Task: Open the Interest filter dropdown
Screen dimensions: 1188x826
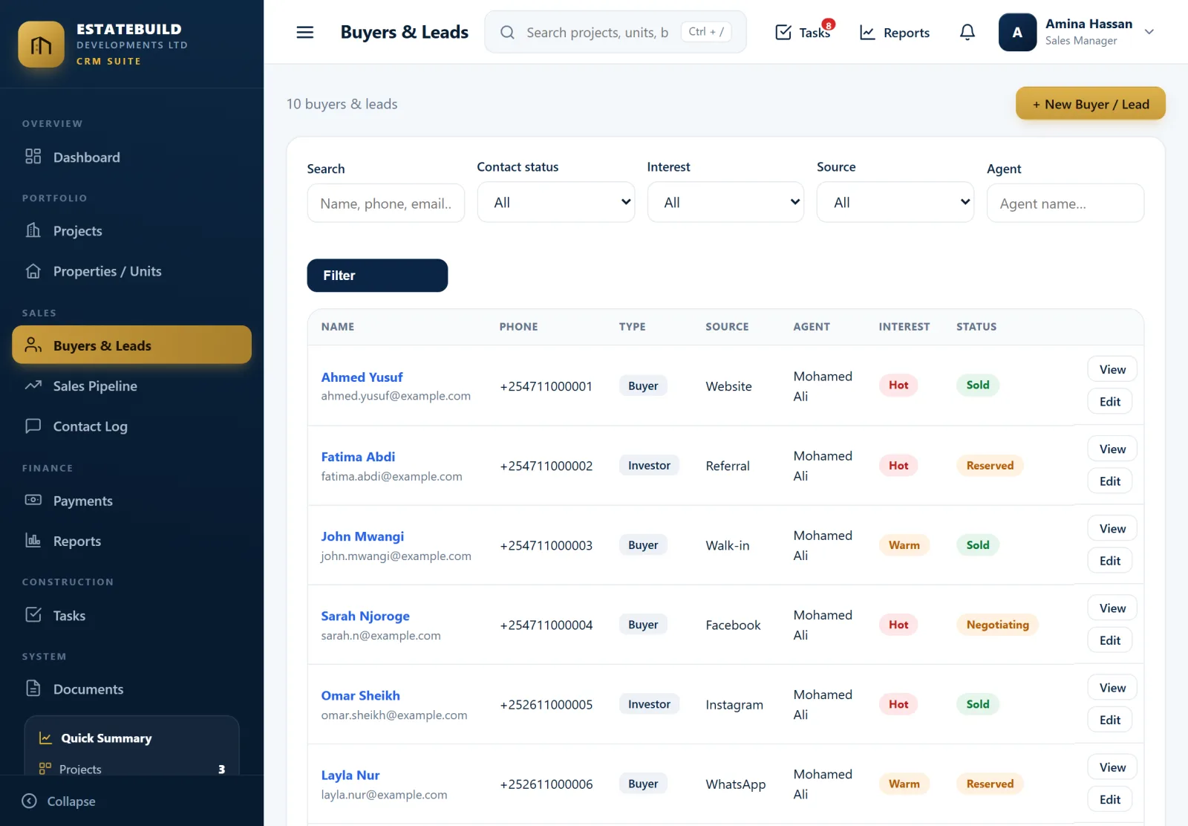Action: click(x=725, y=202)
